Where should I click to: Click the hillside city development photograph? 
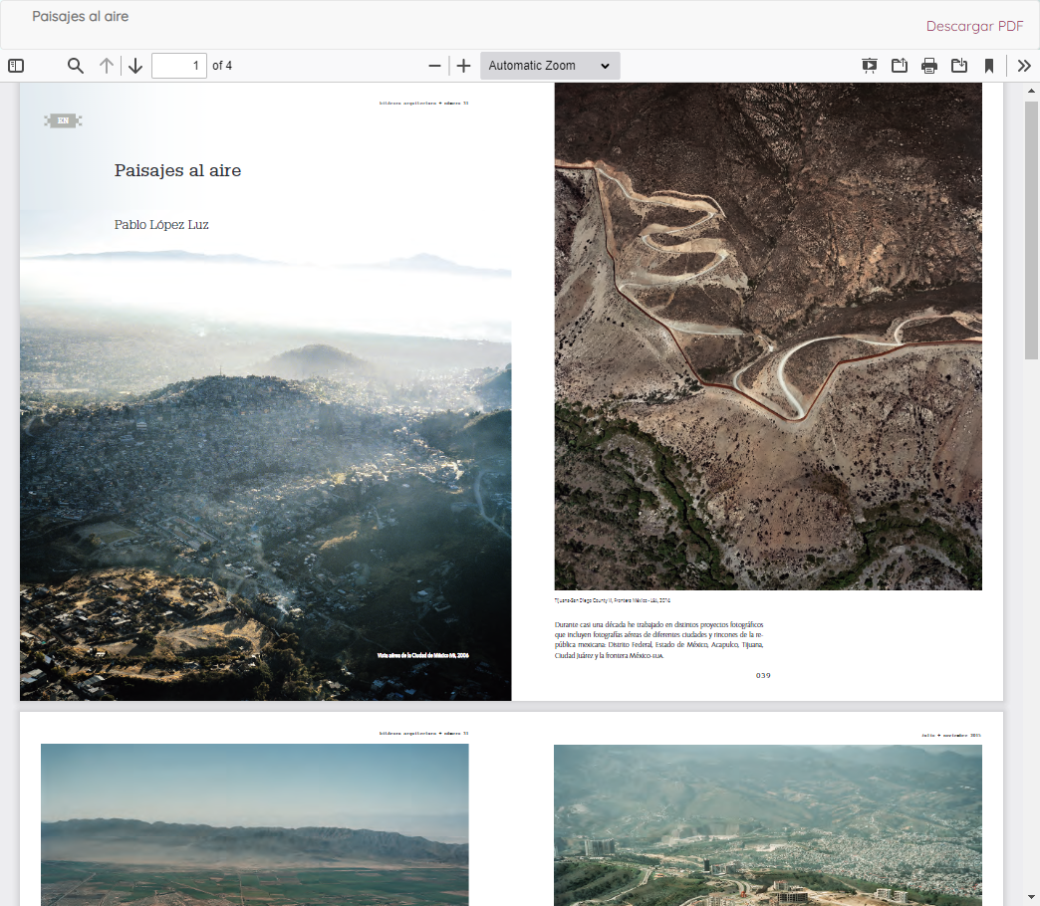coord(768,825)
